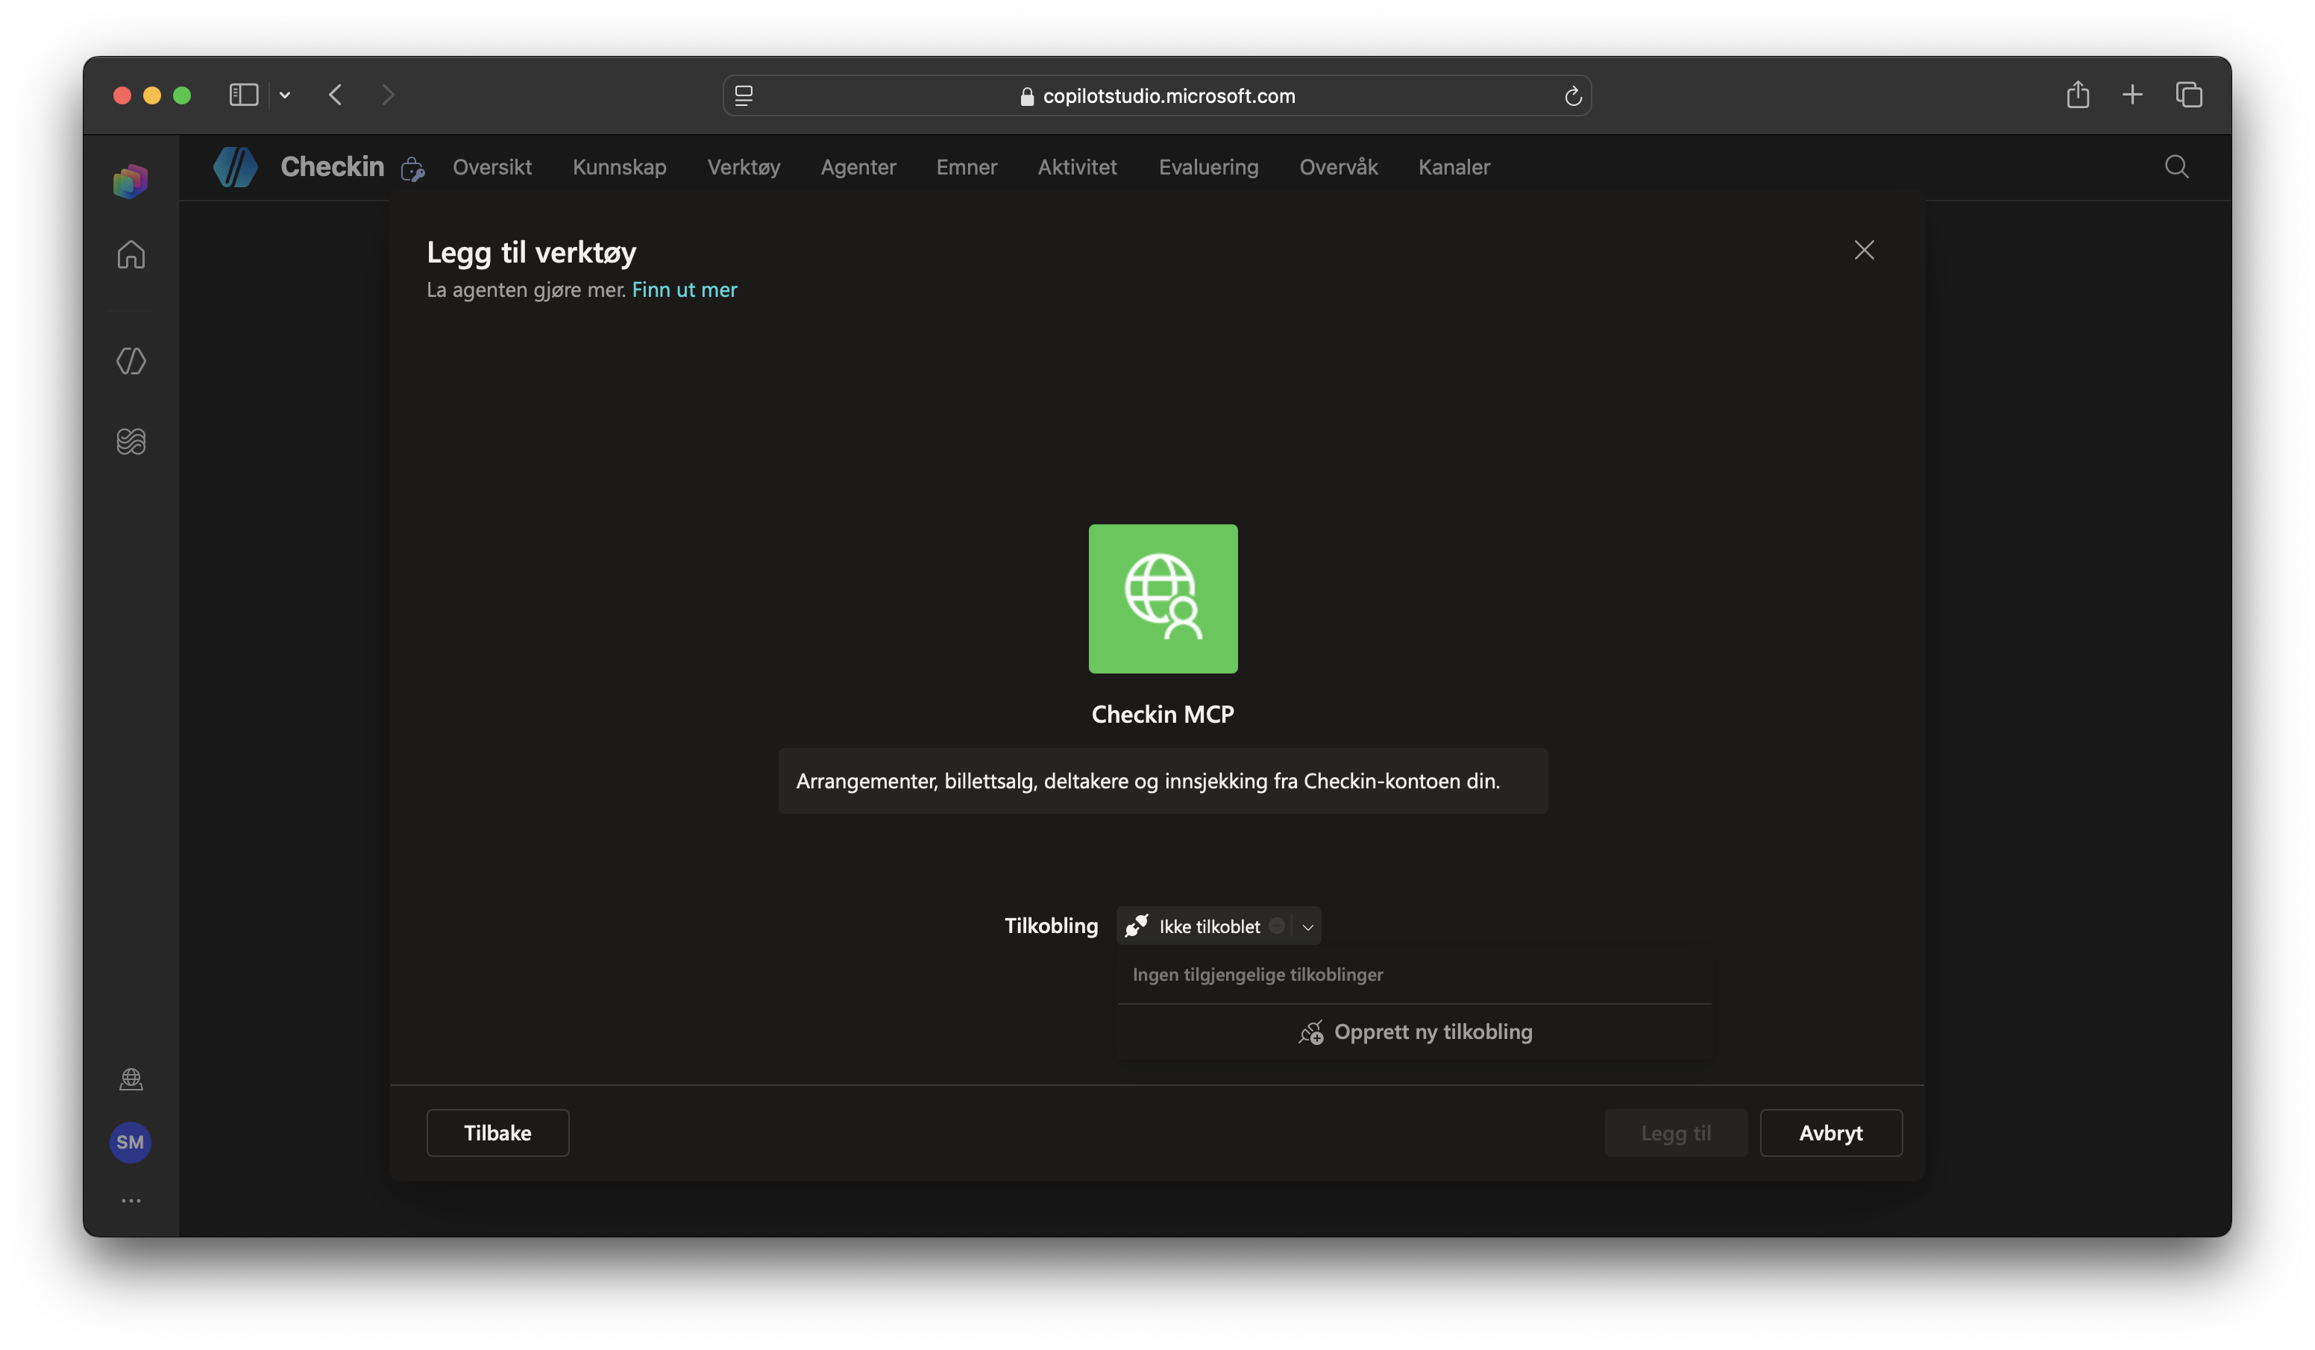Viewport: 2315px width, 1350px height.
Task: Expand the sidebar options chevron in Safari
Action: click(285, 95)
